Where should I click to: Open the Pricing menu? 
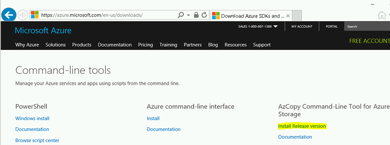[145, 45]
